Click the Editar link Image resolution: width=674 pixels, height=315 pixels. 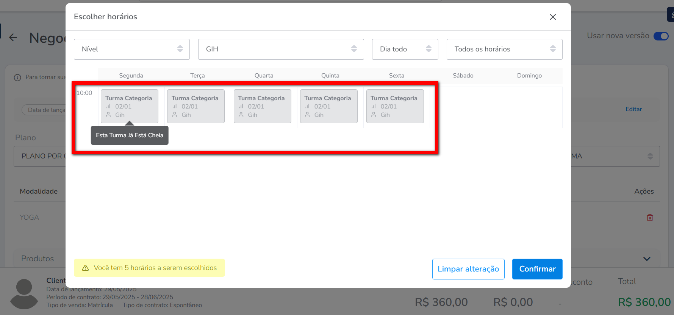tap(633, 109)
